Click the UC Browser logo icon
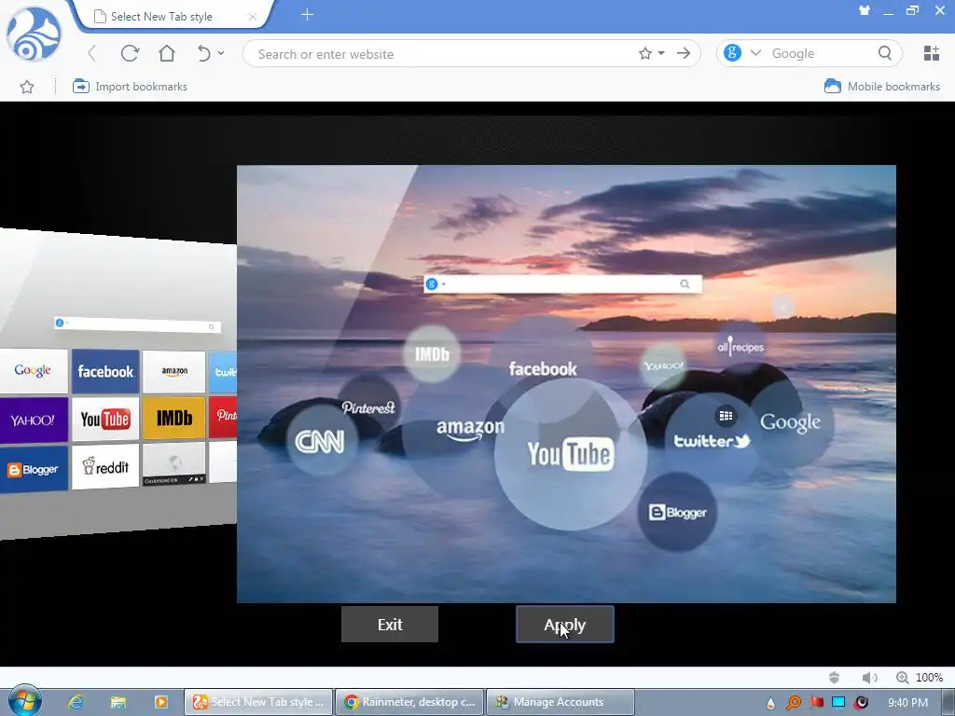The height and width of the screenshot is (716, 955). (x=34, y=34)
